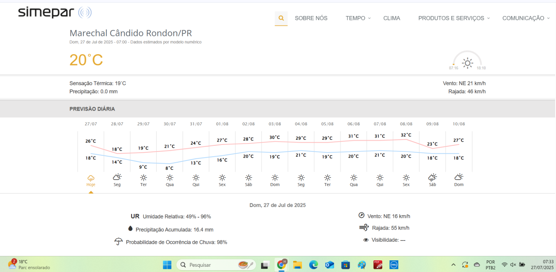Select the sunny icon for Dom 03/08
The width and height of the screenshot is (556, 272).
pyautogui.click(x=275, y=177)
